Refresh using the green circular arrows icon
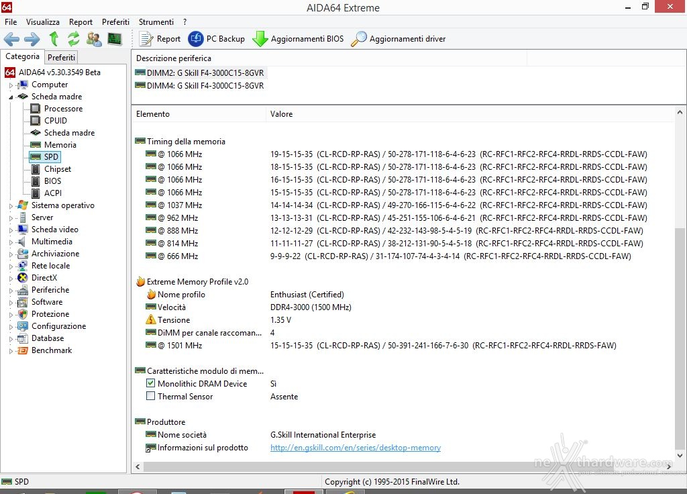Screen dimensions: 687x494 (x=74, y=39)
